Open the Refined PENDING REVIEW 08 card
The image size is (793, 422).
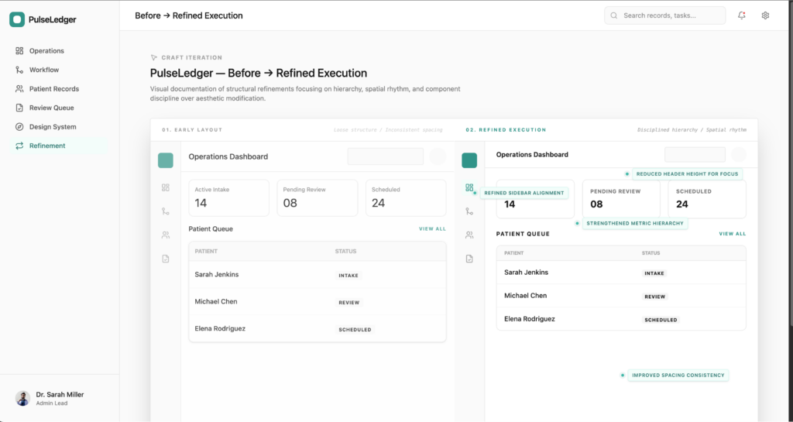tap(621, 199)
